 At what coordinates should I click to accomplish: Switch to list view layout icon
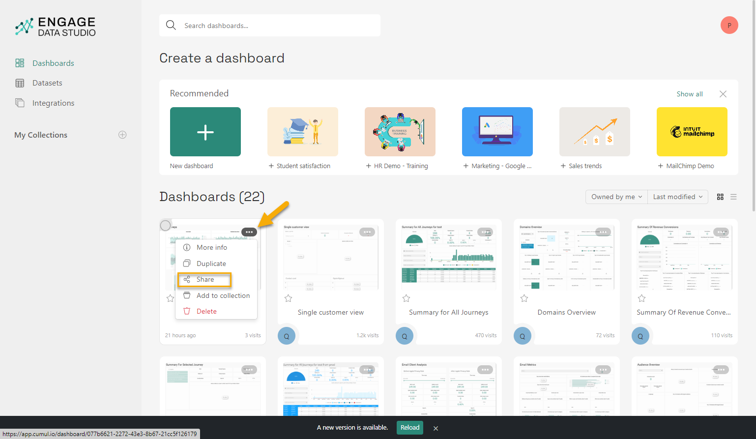733,197
